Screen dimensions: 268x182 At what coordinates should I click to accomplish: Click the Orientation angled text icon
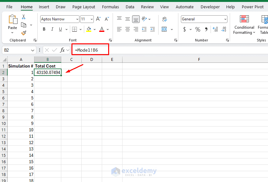[x=145, y=19]
